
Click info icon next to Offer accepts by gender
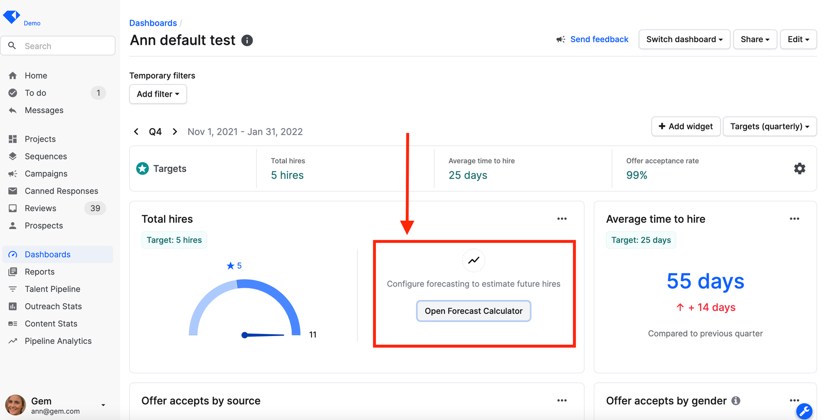(x=736, y=400)
